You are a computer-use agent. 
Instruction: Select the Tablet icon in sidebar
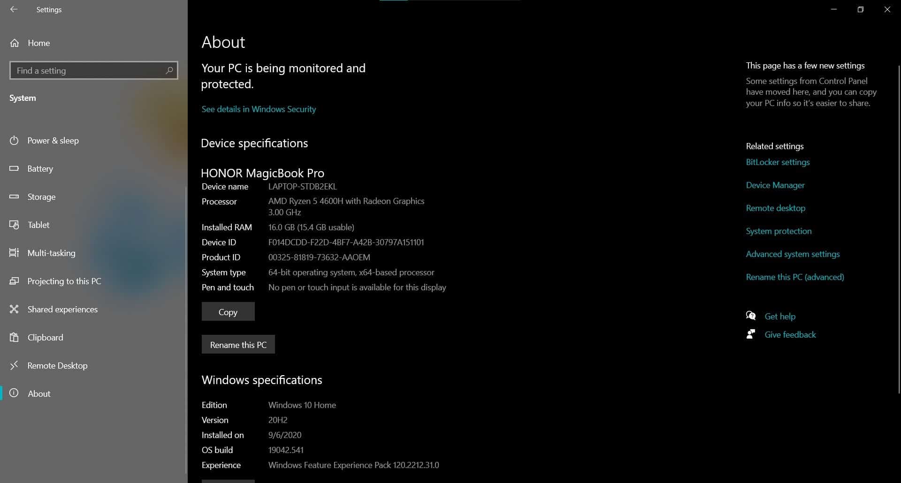[x=14, y=225]
